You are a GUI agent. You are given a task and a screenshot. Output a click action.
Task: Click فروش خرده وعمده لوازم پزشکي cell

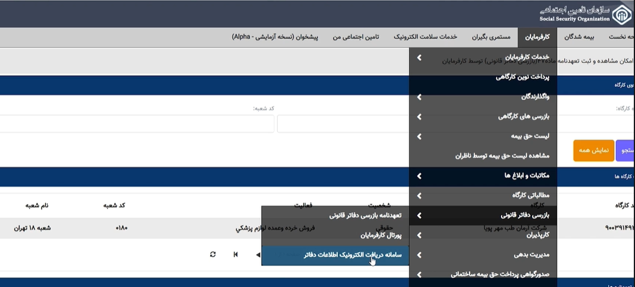coord(275,229)
